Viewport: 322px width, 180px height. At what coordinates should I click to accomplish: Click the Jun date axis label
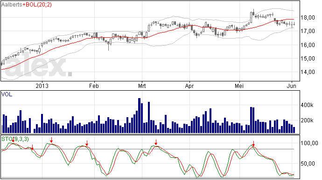[292, 86]
